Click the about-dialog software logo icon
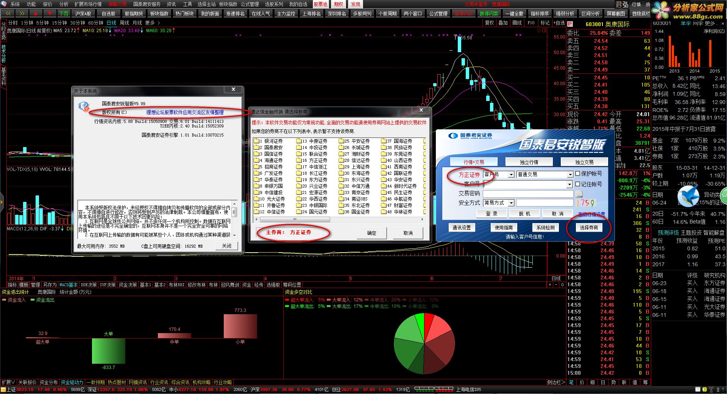Image resolution: width=727 pixels, height=394 pixels. 83,107
